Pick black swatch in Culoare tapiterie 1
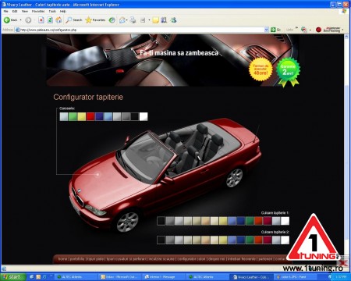Screen dimensions: 351x281 point(161,221)
